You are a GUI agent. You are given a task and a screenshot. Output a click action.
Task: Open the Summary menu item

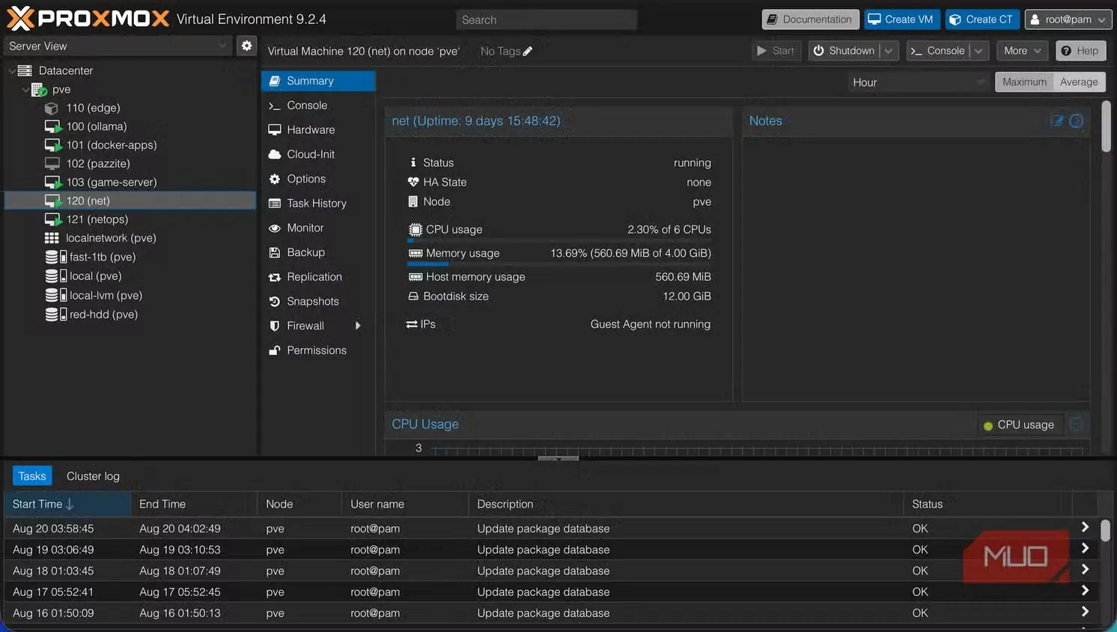[x=318, y=81]
